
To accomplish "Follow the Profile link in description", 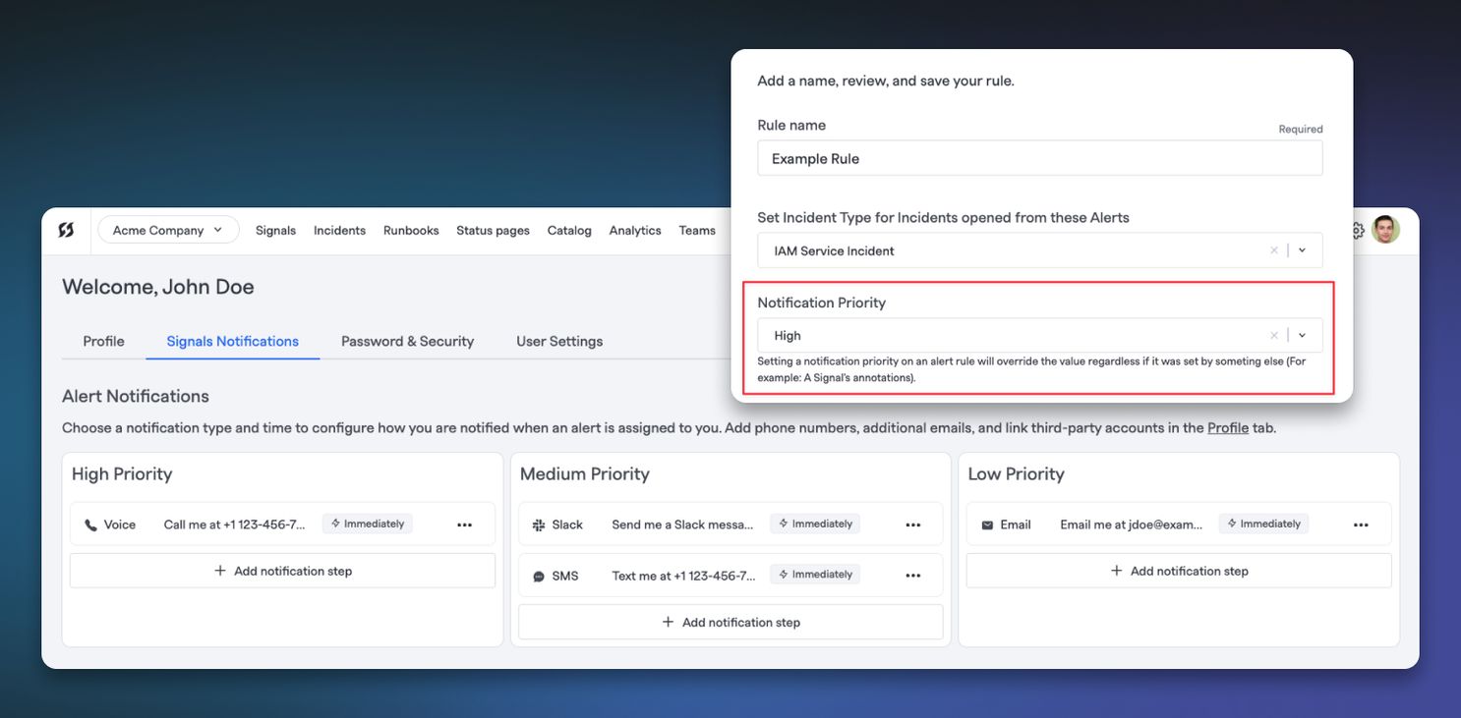I will [1228, 428].
